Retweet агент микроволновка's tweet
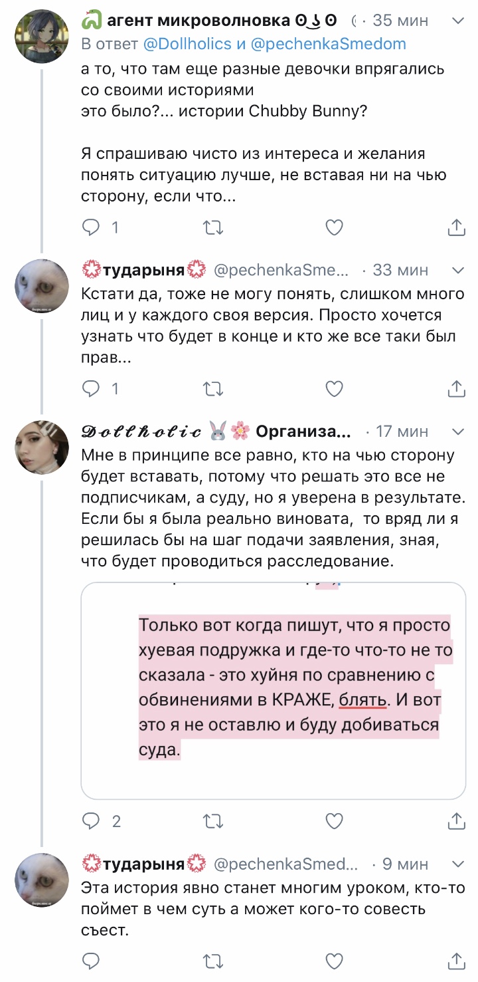This screenshot has height=982, width=478. 212,228
